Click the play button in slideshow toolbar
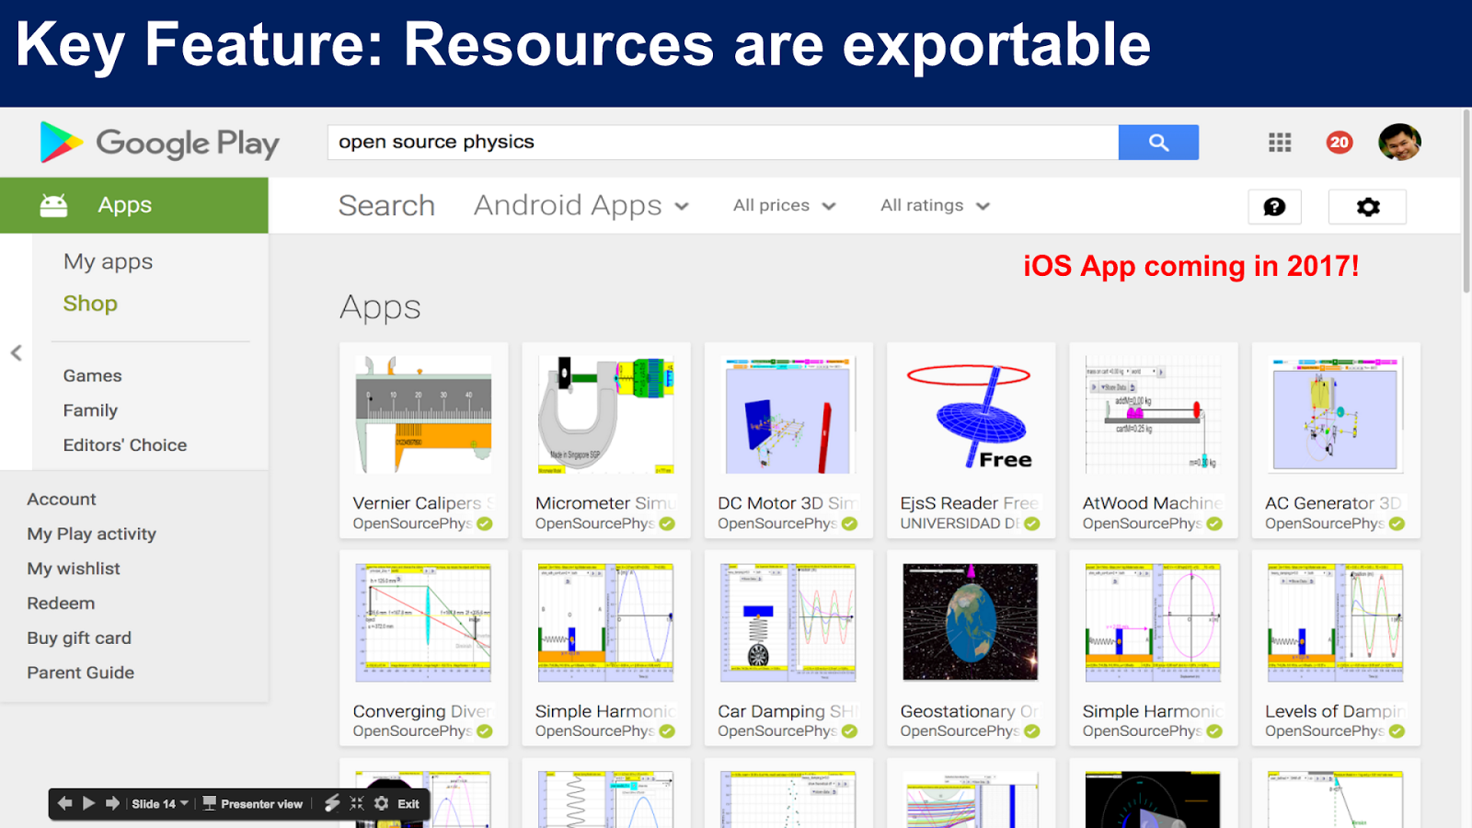The height and width of the screenshot is (828, 1472). 88,803
